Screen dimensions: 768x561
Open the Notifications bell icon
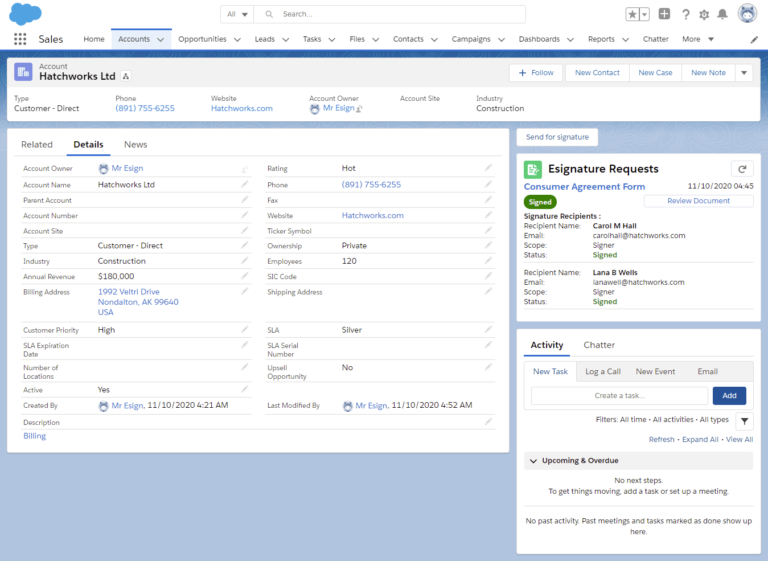(x=722, y=14)
